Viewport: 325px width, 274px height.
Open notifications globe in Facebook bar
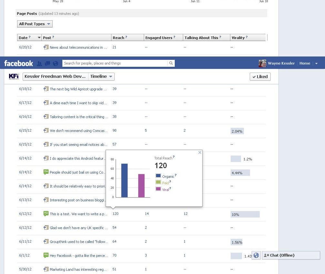click(x=56, y=63)
